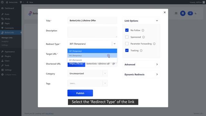Click the https://bl.io/ prefix

pyautogui.click(x=76, y=64)
